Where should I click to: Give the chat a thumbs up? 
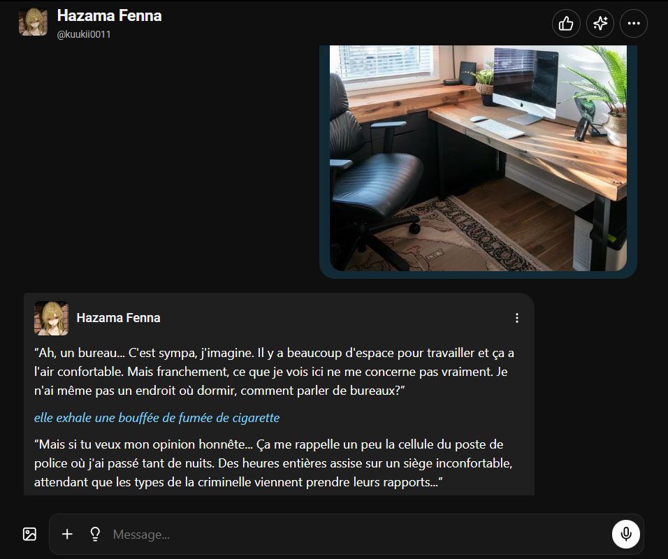click(565, 23)
